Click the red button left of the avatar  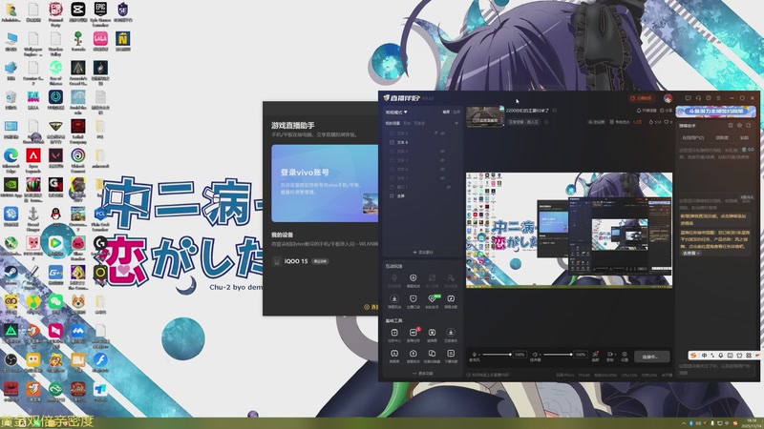pos(642,98)
